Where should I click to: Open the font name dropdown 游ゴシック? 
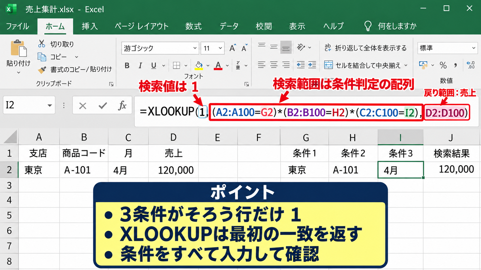point(195,48)
